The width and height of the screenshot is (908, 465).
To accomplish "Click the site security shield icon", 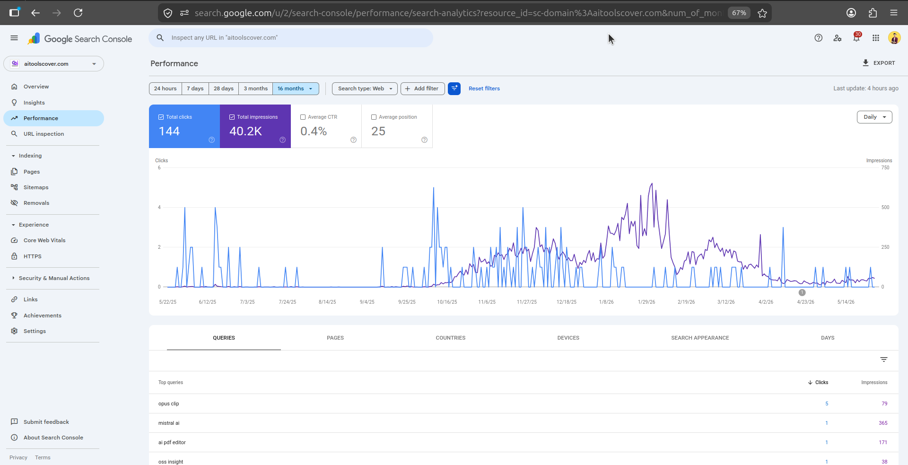I will (168, 13).
